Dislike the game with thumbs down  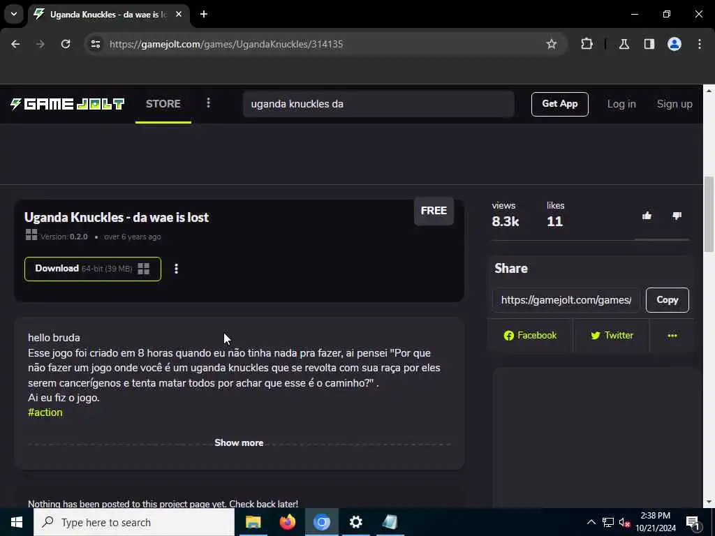(677, 216)
